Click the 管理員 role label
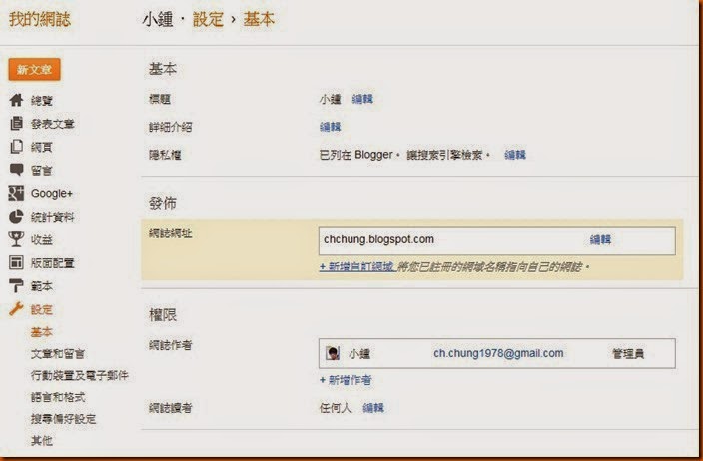Viewport: 703px width, 461px height. [628, 354]
